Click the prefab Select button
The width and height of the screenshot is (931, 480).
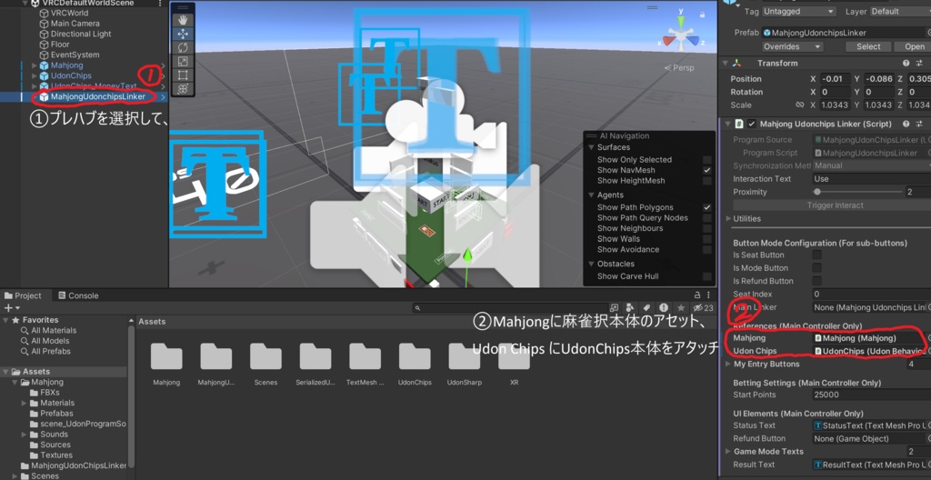(x=868, y=46)
